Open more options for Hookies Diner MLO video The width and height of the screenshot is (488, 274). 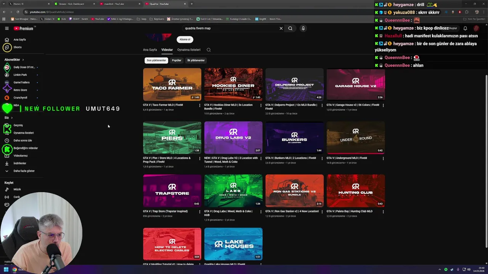pos(261,105)
